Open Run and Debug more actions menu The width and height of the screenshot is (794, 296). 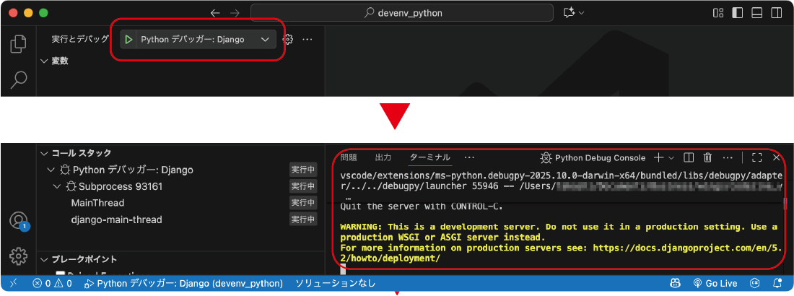[x=307, y=39]
